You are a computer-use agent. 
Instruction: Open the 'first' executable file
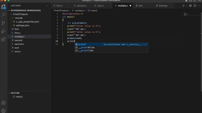point(17,29)
